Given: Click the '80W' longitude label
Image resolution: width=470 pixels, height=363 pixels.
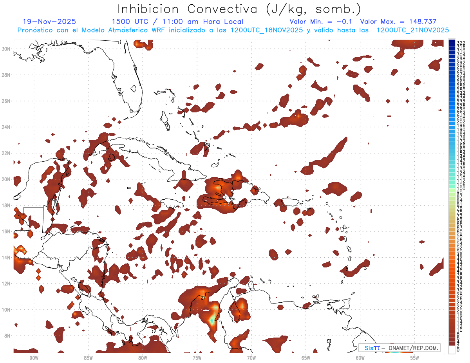Looking at the screenshot, I should click(x=143, y=358).
